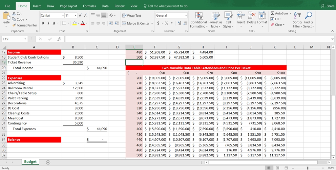
Task: Toggle Wrap Text for the cell
Action: 132,16
